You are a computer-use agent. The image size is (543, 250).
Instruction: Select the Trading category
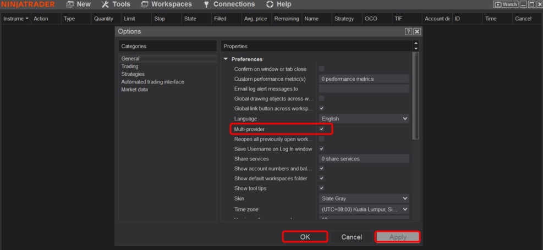pos(130,66)
